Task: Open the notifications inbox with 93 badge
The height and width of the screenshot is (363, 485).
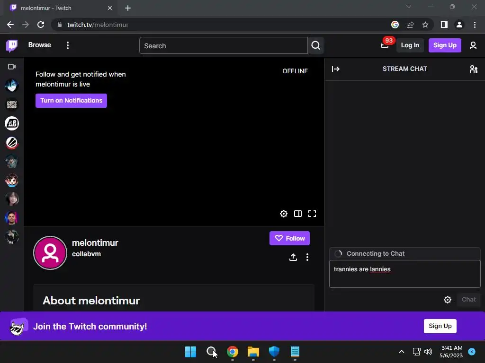Action: coord(385,45)
